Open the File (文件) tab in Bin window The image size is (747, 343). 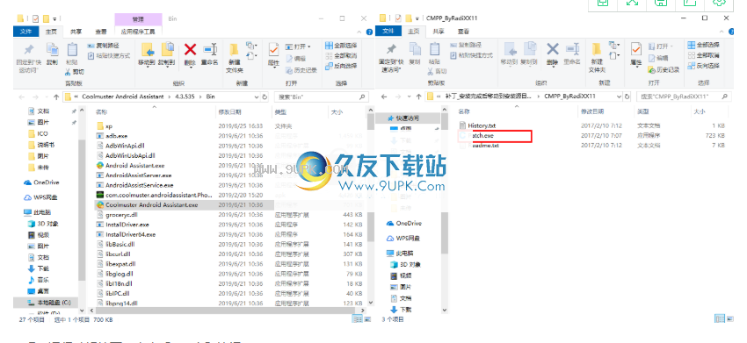click(x=25, y=32)
